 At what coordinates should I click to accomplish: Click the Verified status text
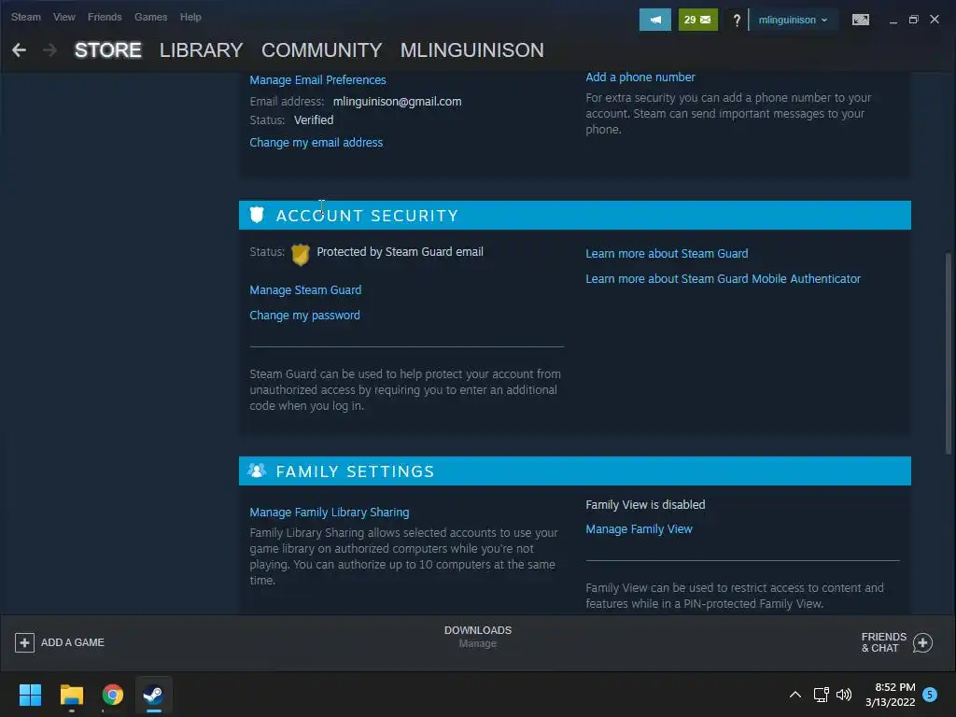(314, 120)
